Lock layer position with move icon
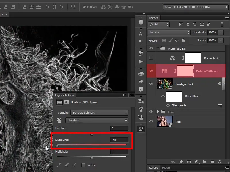 click(x=177, y=40)
